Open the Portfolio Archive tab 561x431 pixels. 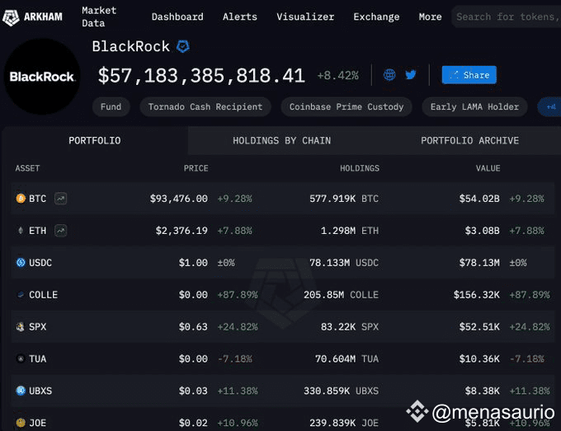coord(469,141)
